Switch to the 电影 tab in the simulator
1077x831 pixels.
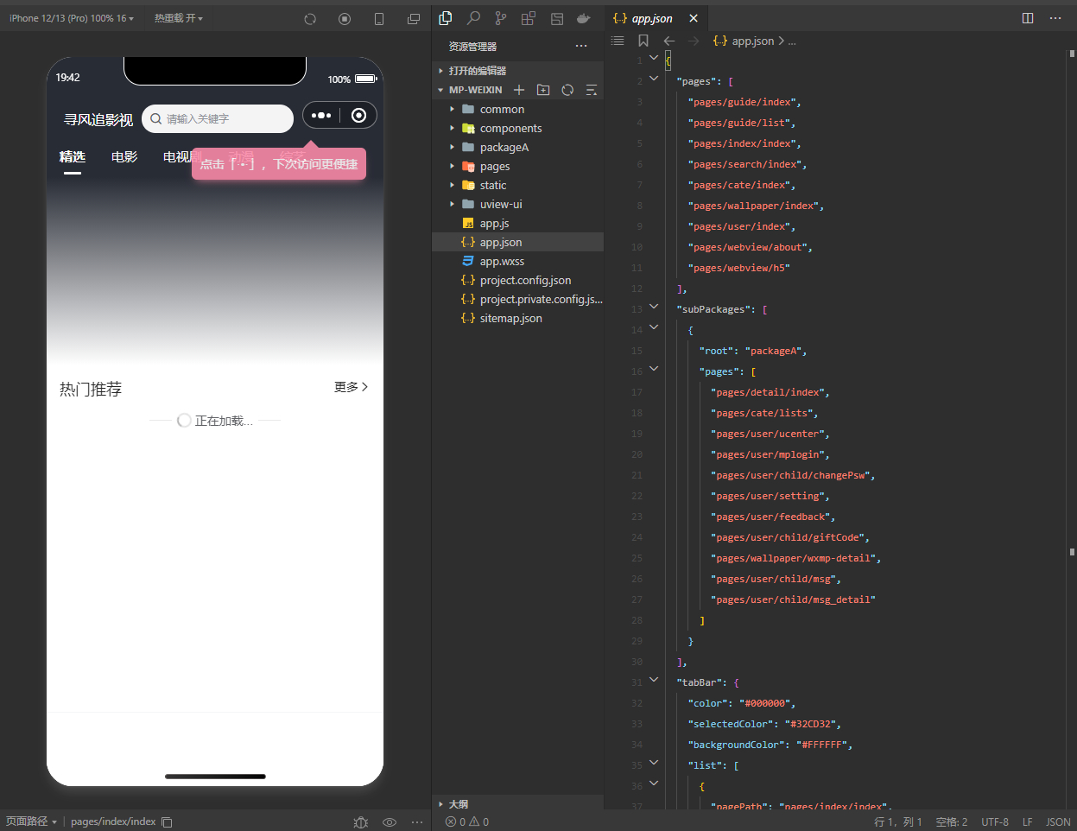click(x=124, y=157)
